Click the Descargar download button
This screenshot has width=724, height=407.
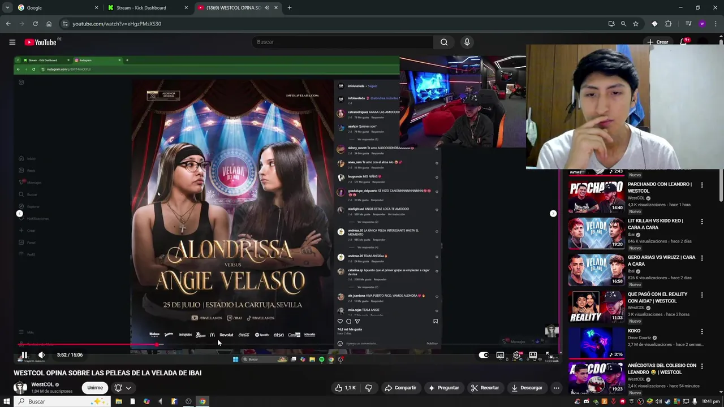click(527, 388)
